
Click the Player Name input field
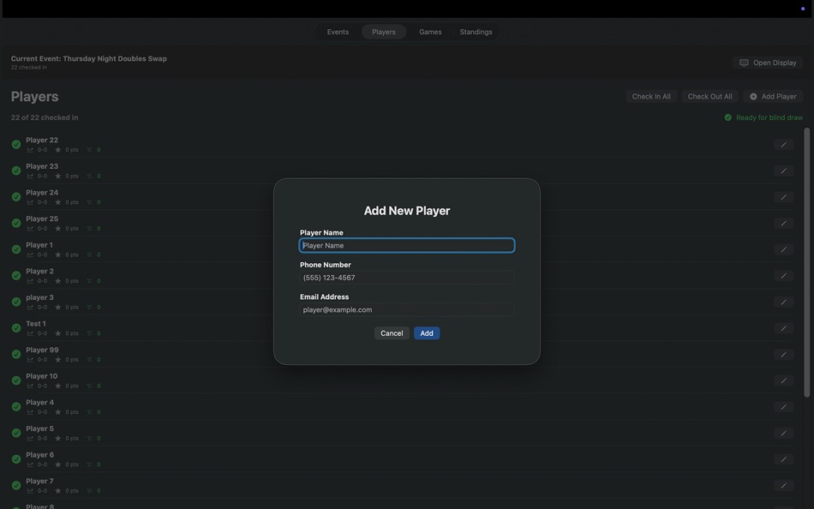point(407,243)
